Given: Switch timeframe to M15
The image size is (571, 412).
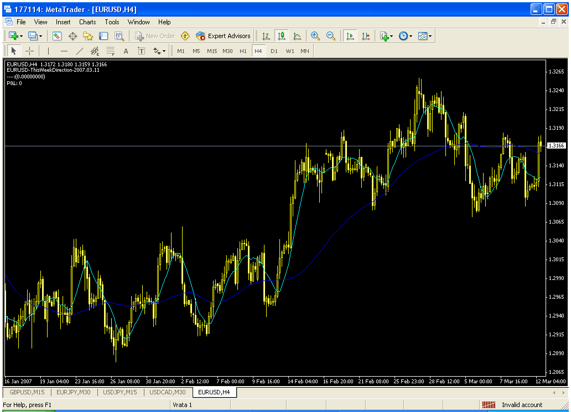Looking at the screenshot, I should [x=212, y=51].
